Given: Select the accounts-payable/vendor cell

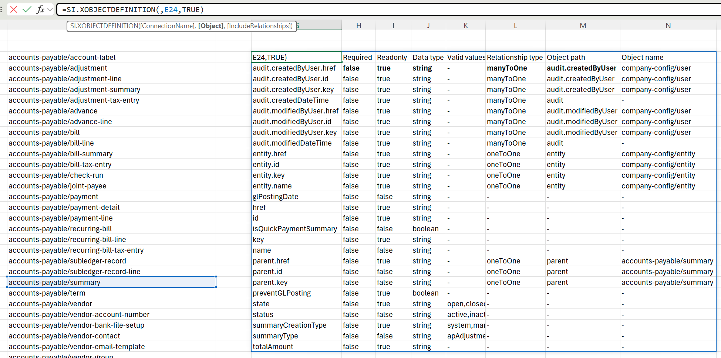Looking at the screenshot, I should 112,304.
